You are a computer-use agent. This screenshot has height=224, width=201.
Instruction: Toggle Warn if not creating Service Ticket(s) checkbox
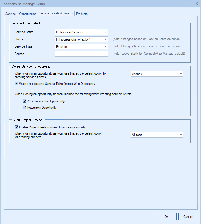(x=16, y=83)
